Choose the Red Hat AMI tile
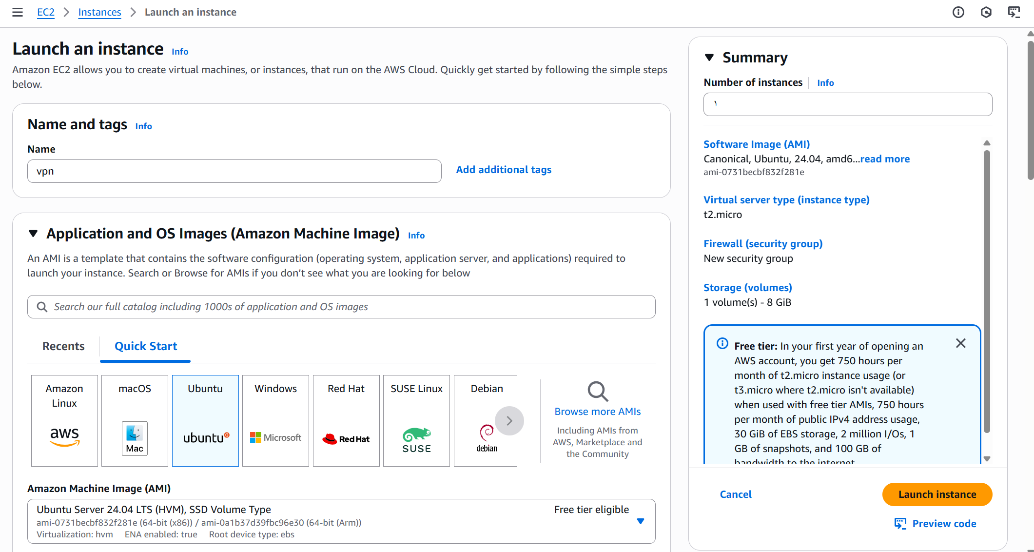 click(346, 420)
